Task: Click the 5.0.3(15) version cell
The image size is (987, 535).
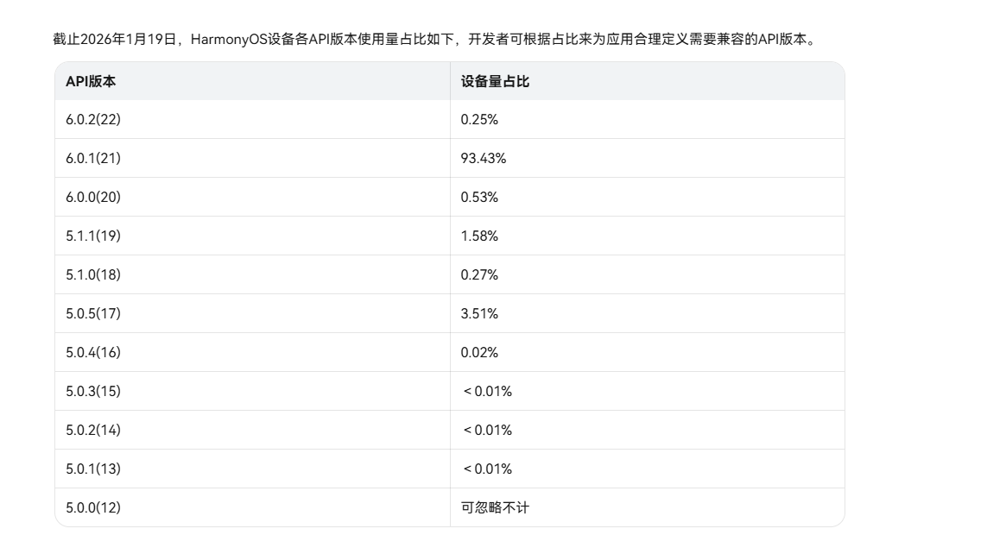Action: tap(93, 392)
